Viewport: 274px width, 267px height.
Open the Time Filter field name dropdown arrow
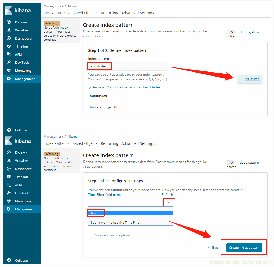coord(169,202)
